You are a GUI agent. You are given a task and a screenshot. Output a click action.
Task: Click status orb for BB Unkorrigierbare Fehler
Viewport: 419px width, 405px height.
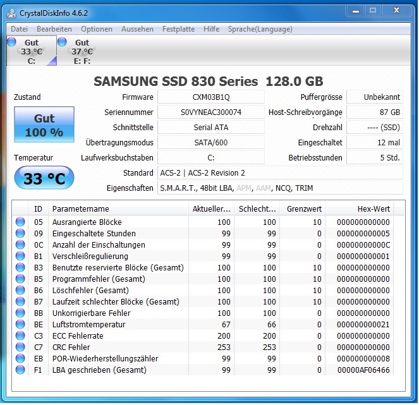pos(20,313)
